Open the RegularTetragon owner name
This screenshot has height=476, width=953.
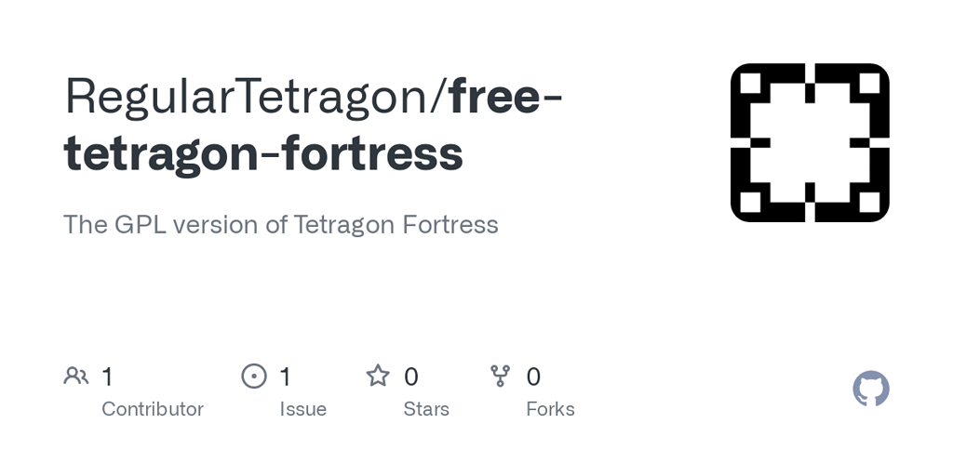pyautogui.click(x=246, y=97)
